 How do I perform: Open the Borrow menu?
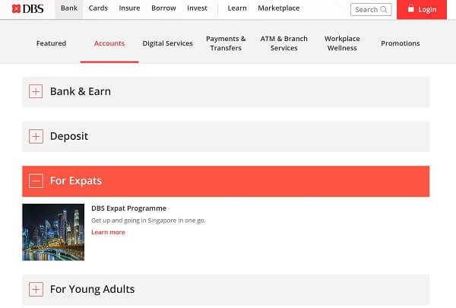[163, 8]
